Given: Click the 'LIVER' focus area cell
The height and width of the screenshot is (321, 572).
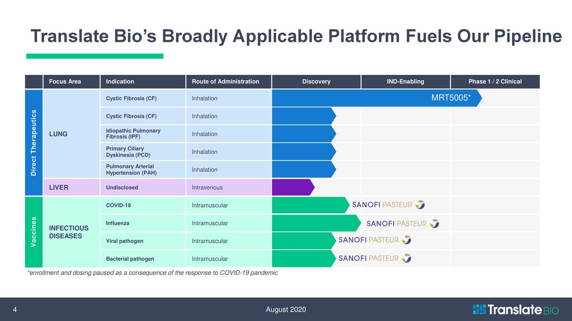Looking at the screenshot, I should pyautogui.click(x=71, y=187).
